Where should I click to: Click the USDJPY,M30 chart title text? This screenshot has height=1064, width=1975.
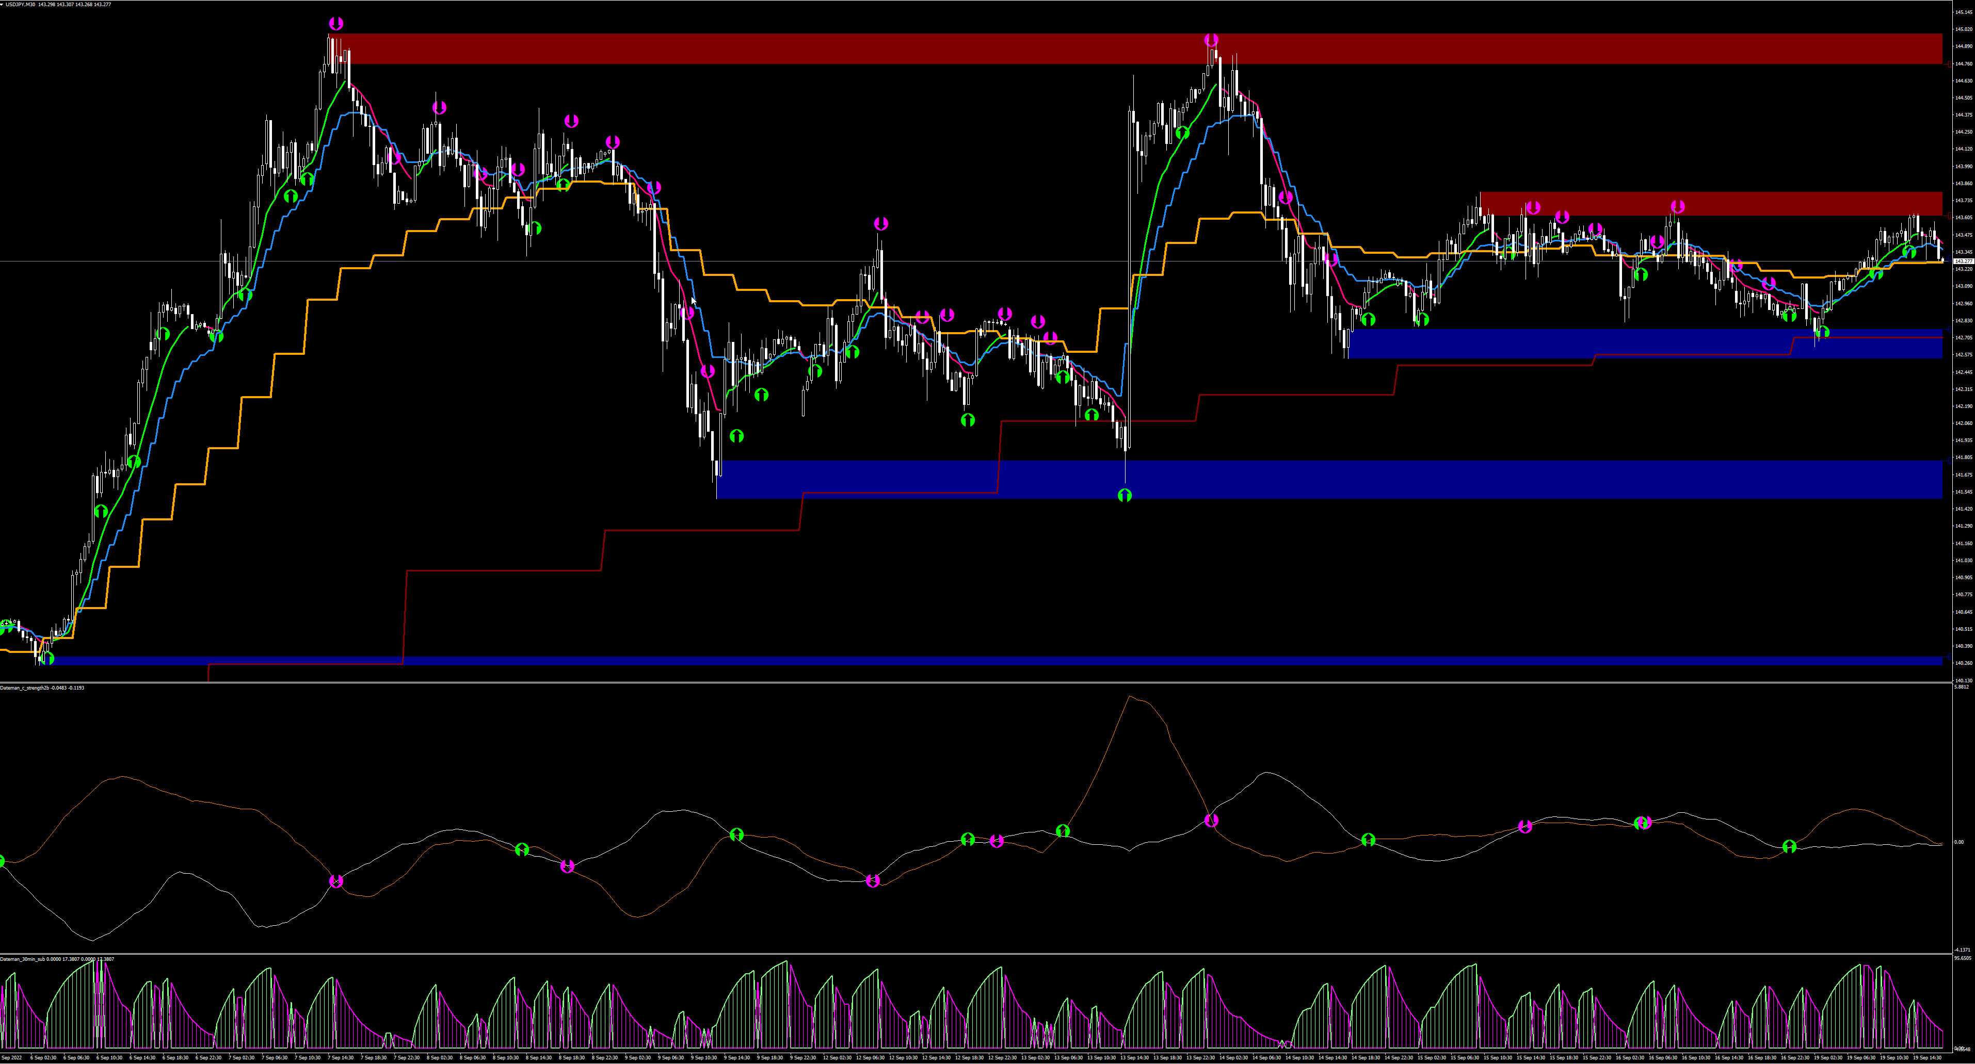[x=22, y=5]
